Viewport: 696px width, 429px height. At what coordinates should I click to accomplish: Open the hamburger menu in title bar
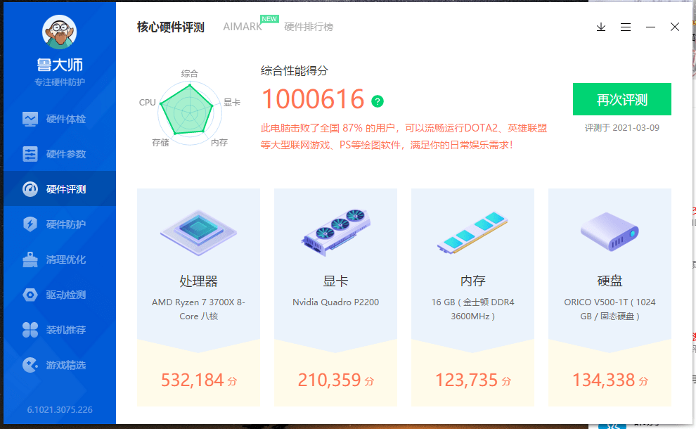click(x=626, y=27)
